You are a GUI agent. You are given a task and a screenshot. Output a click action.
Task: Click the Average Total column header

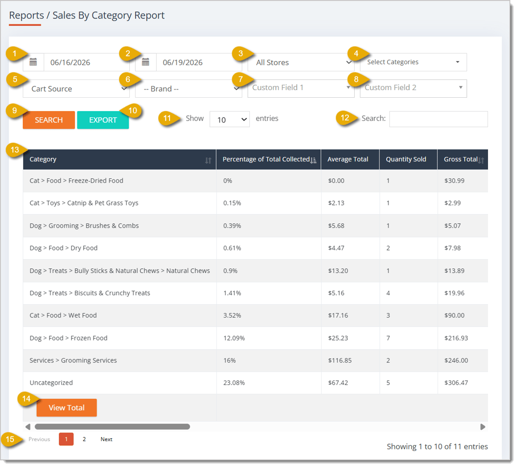350,159
